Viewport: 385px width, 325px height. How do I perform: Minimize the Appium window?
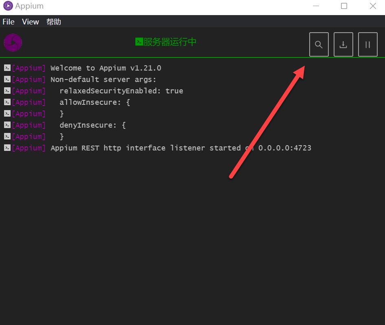315,6
